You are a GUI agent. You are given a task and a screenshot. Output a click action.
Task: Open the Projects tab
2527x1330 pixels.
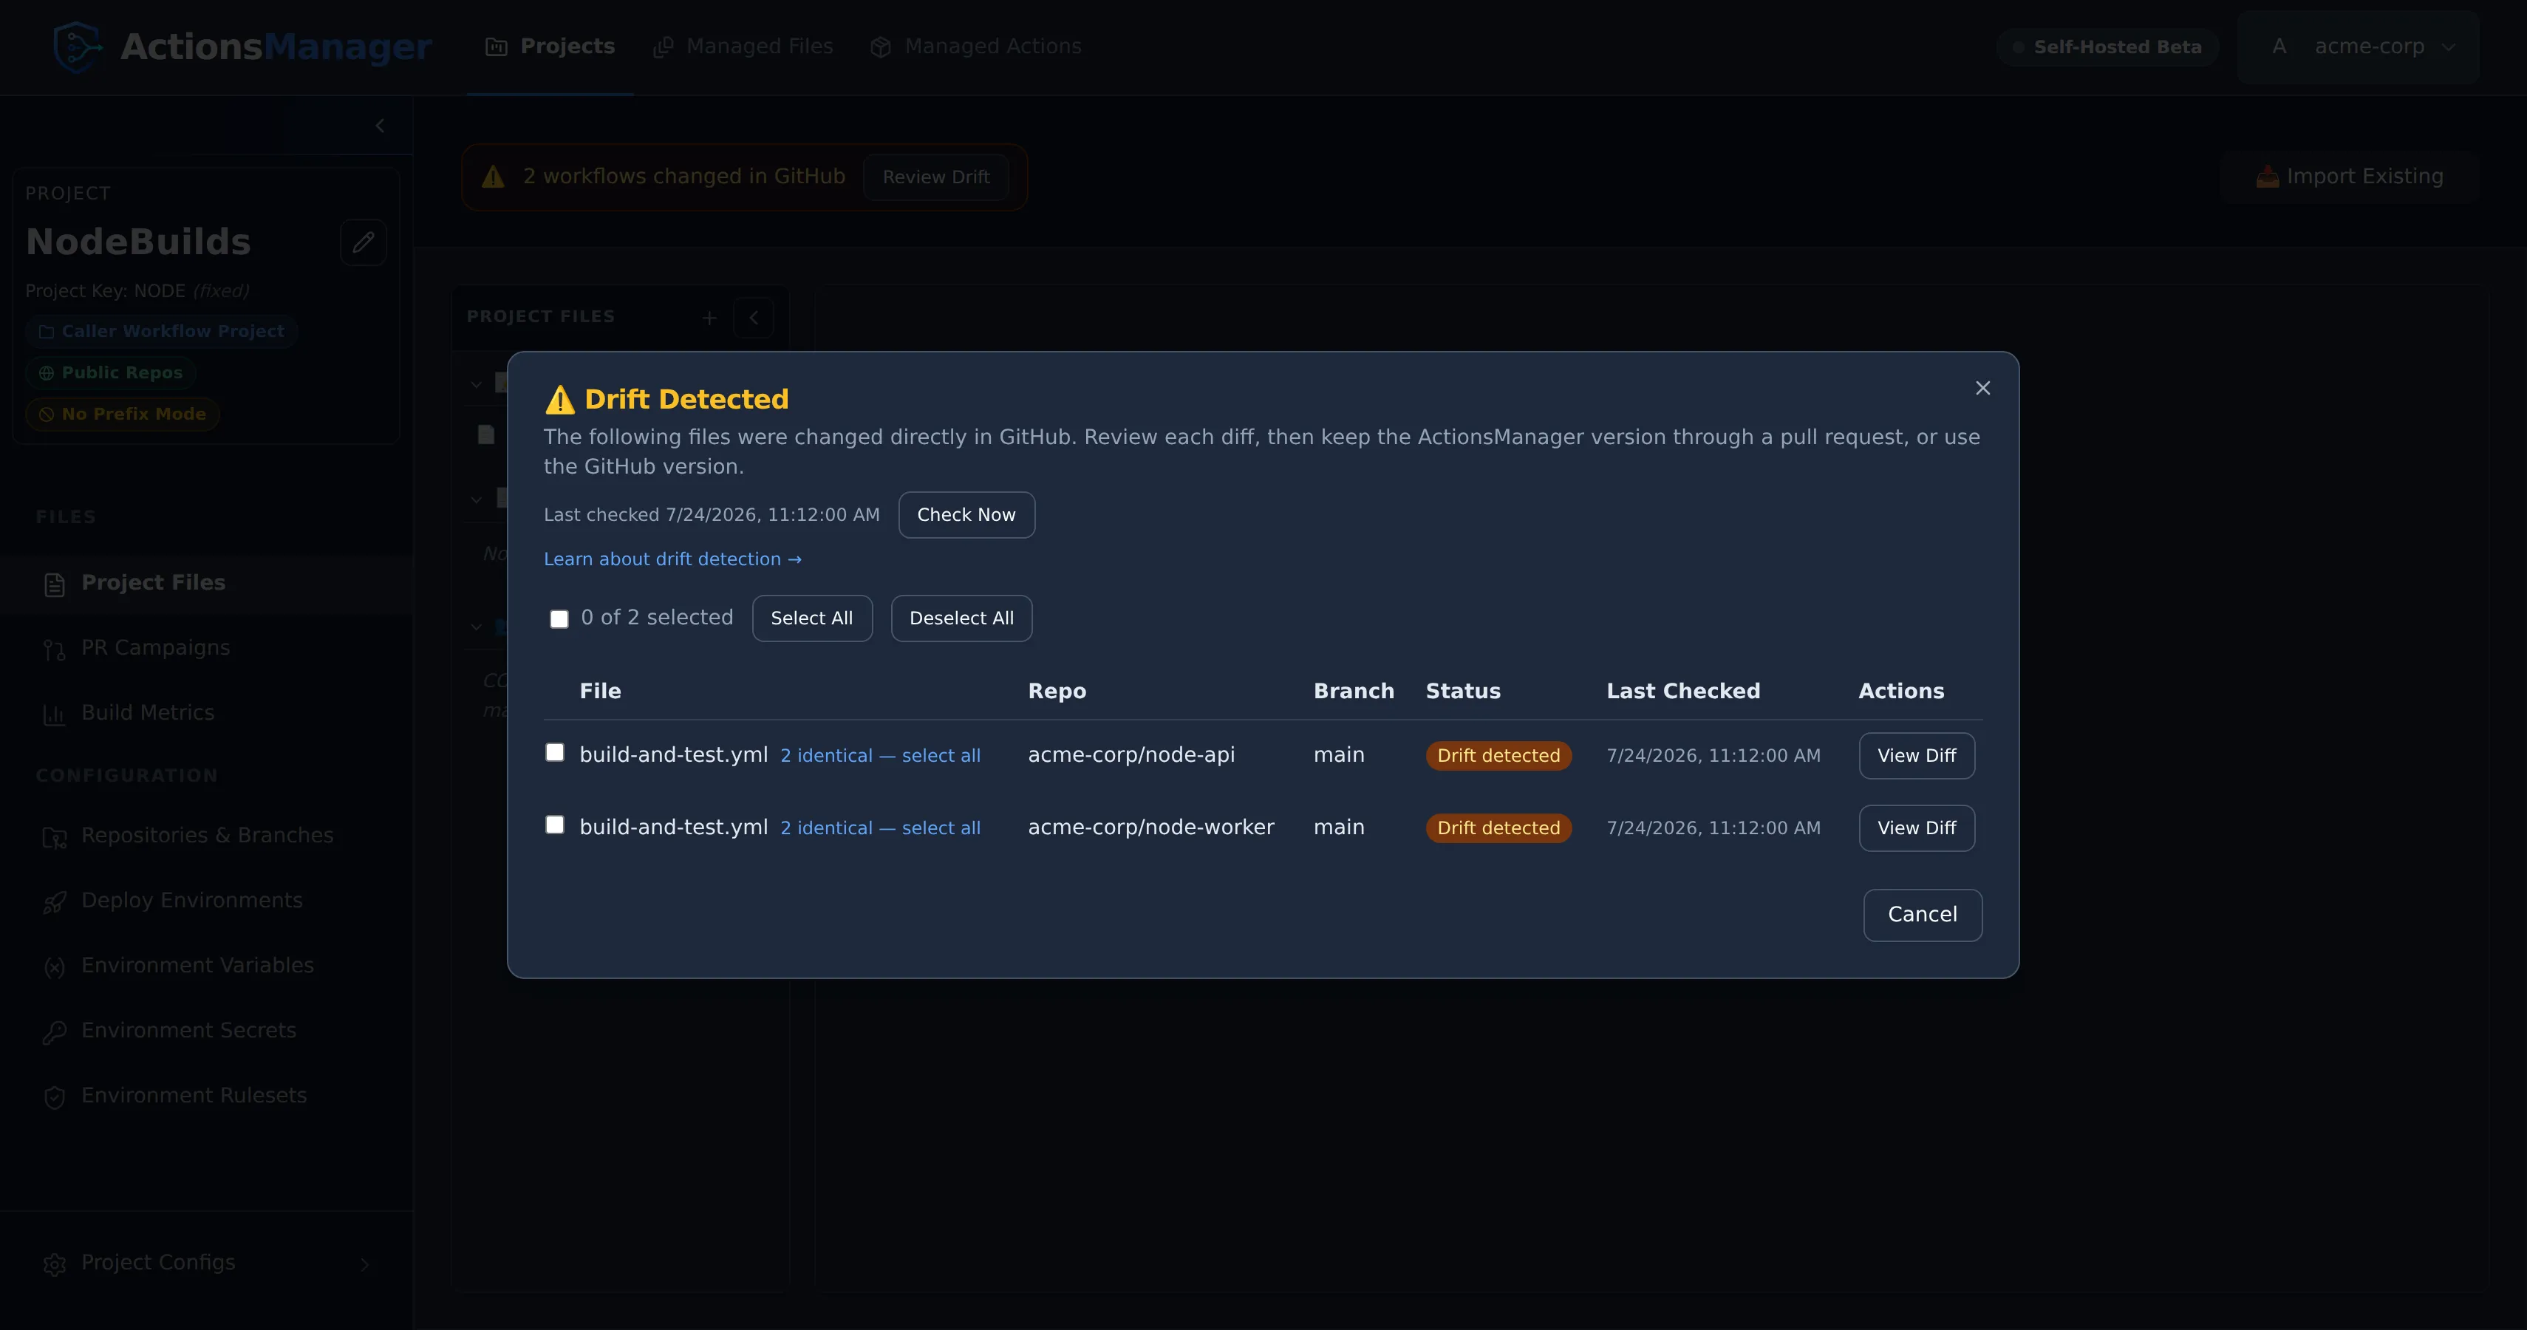tap(550, 46)
